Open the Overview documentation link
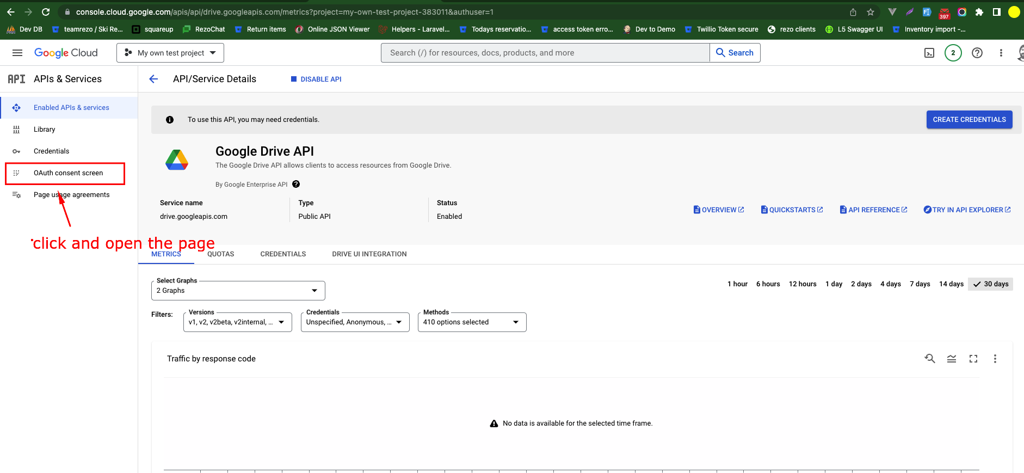Viewport: 1024px width, 473px height. pos(719,210)
